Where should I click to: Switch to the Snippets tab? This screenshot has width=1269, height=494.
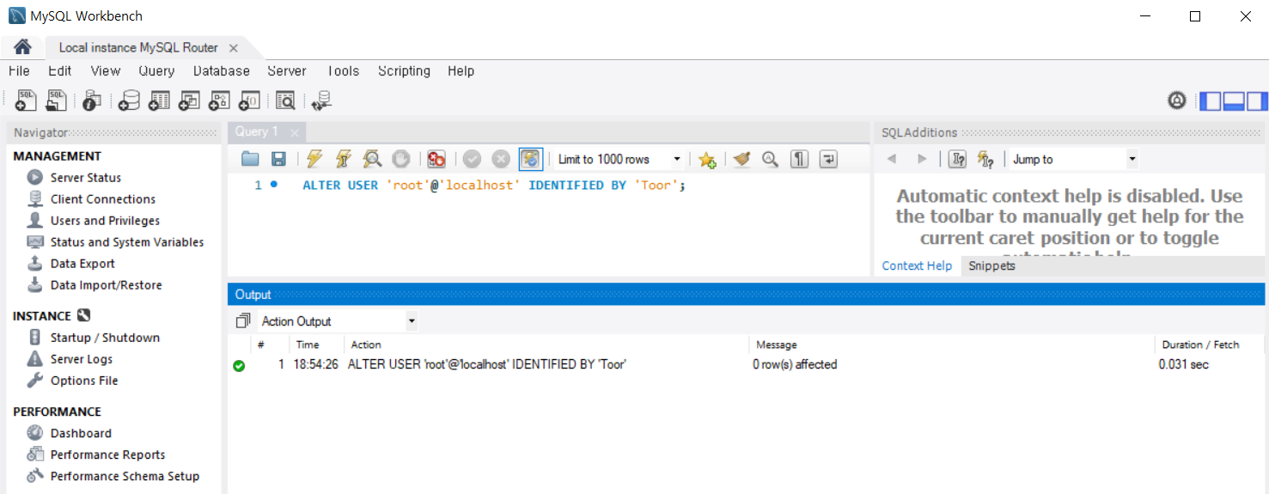pos(991,265)
